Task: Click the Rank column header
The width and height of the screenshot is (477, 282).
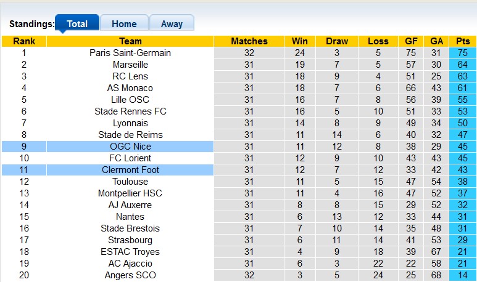Action: coord(24,41)
